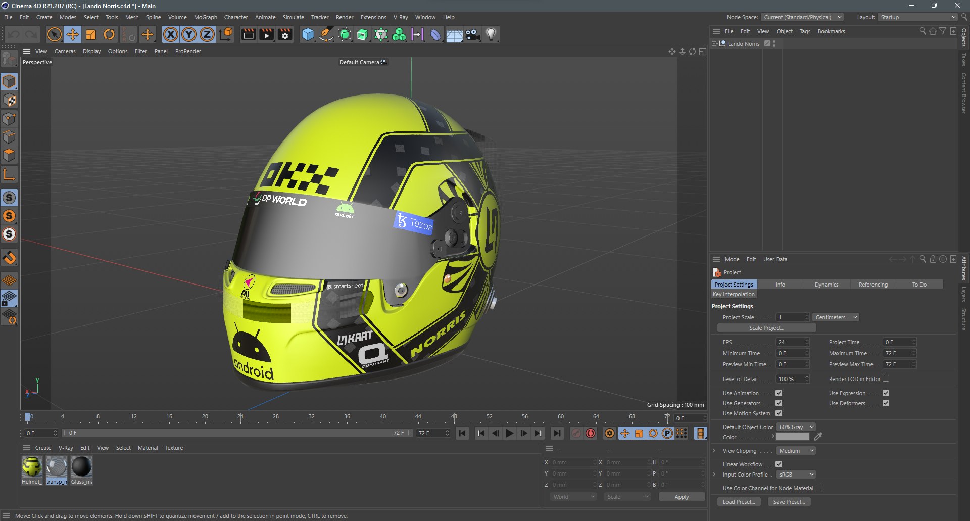Enable Render LOD in Editor

coord(886,378)
